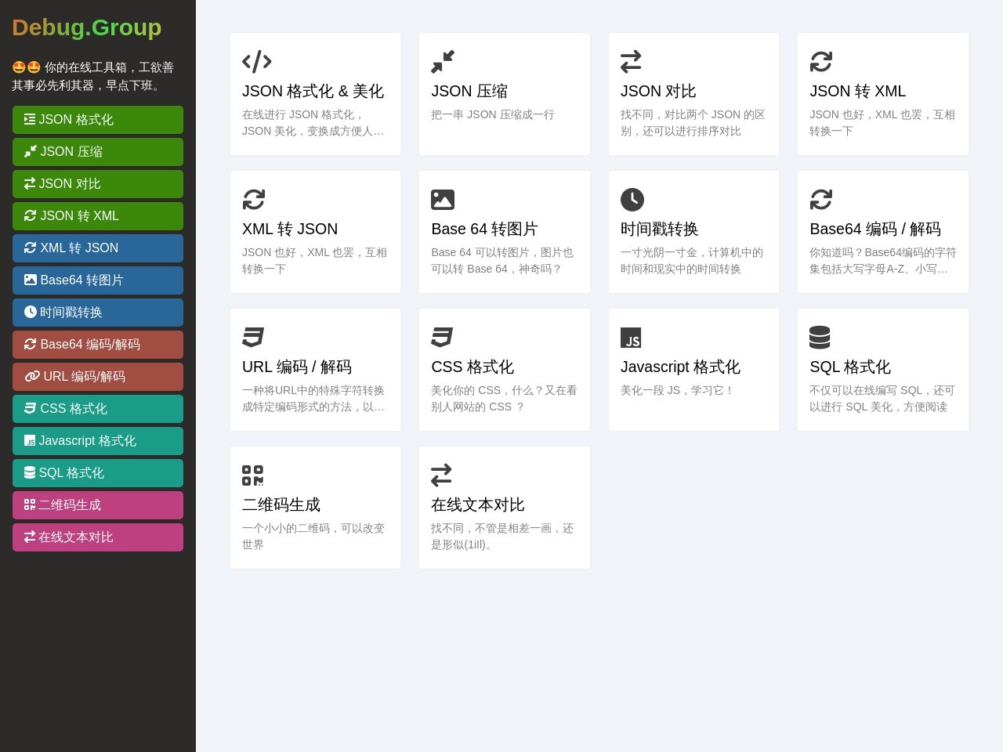Select Base64 转图片 in the sidebar
Screen dimensions: 1003x752
tap(98, 280)
